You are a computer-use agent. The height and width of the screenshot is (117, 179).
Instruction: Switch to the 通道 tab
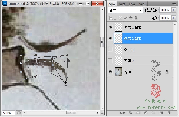point(122,4)
